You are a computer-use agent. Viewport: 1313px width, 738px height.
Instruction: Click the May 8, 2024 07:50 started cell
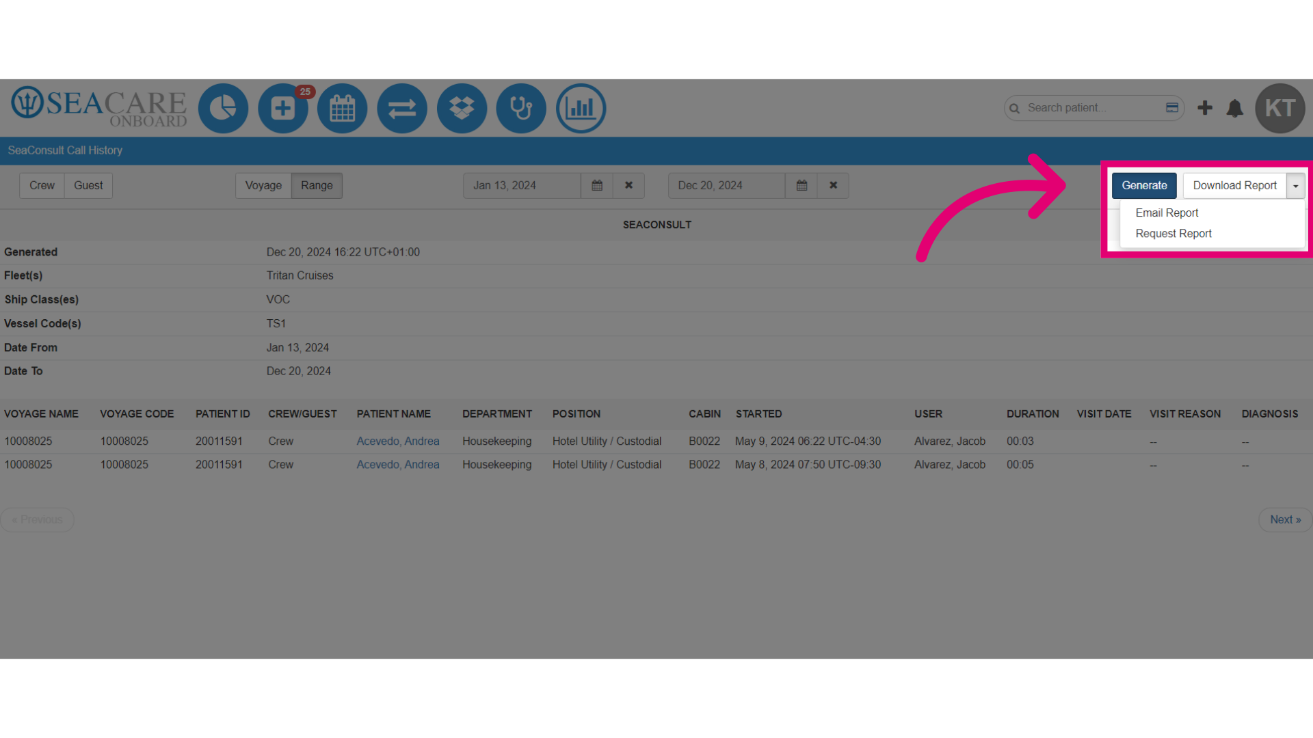coord(808,464)
